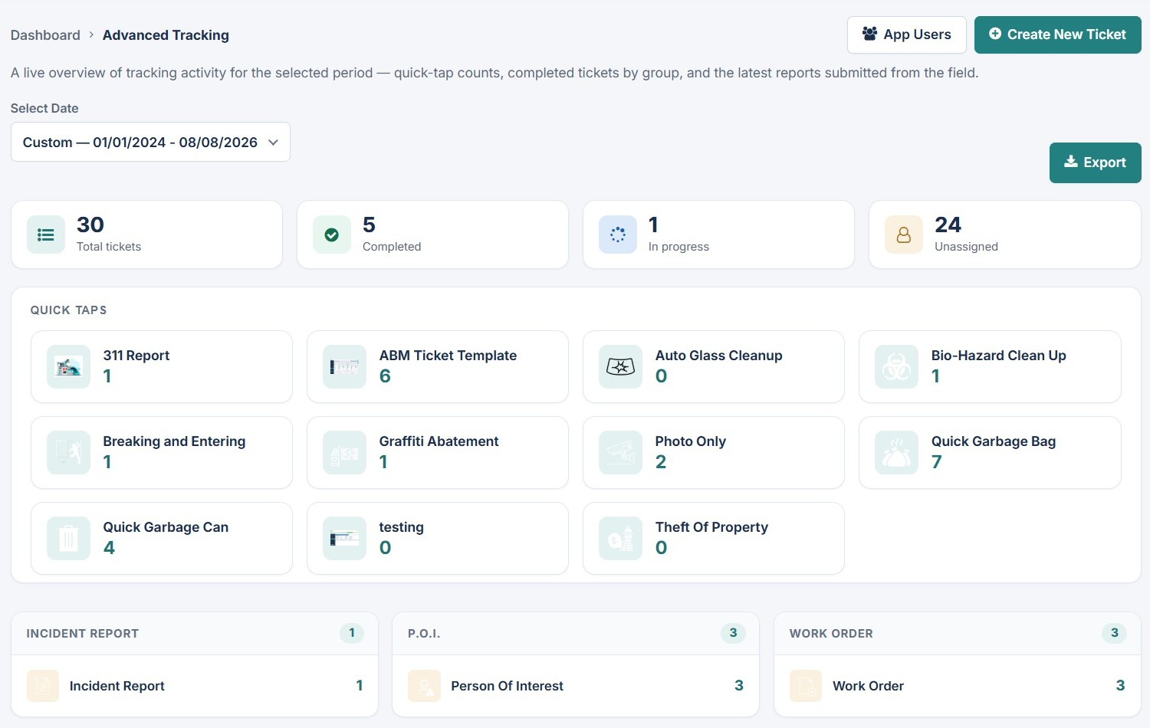Click the Quick Garbage Bag icon
Screen dimensions: 1150x728
coord(896,453)
